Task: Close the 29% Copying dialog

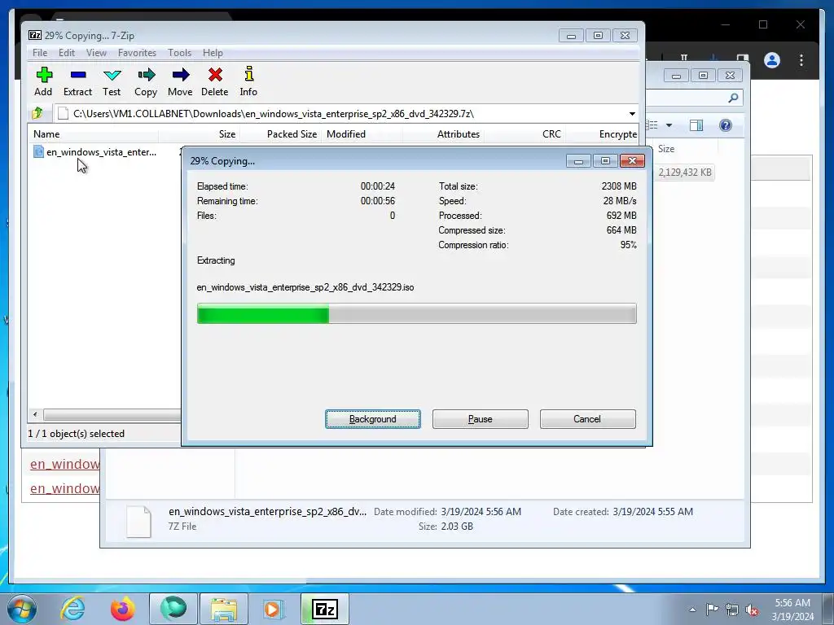Action: click(632, 160)
